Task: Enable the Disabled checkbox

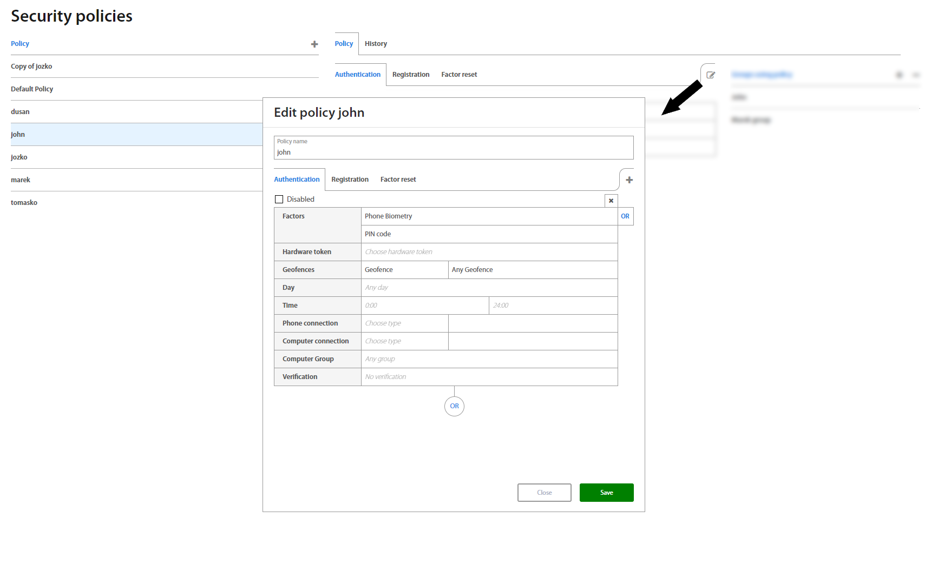Action: click(279, 200)
